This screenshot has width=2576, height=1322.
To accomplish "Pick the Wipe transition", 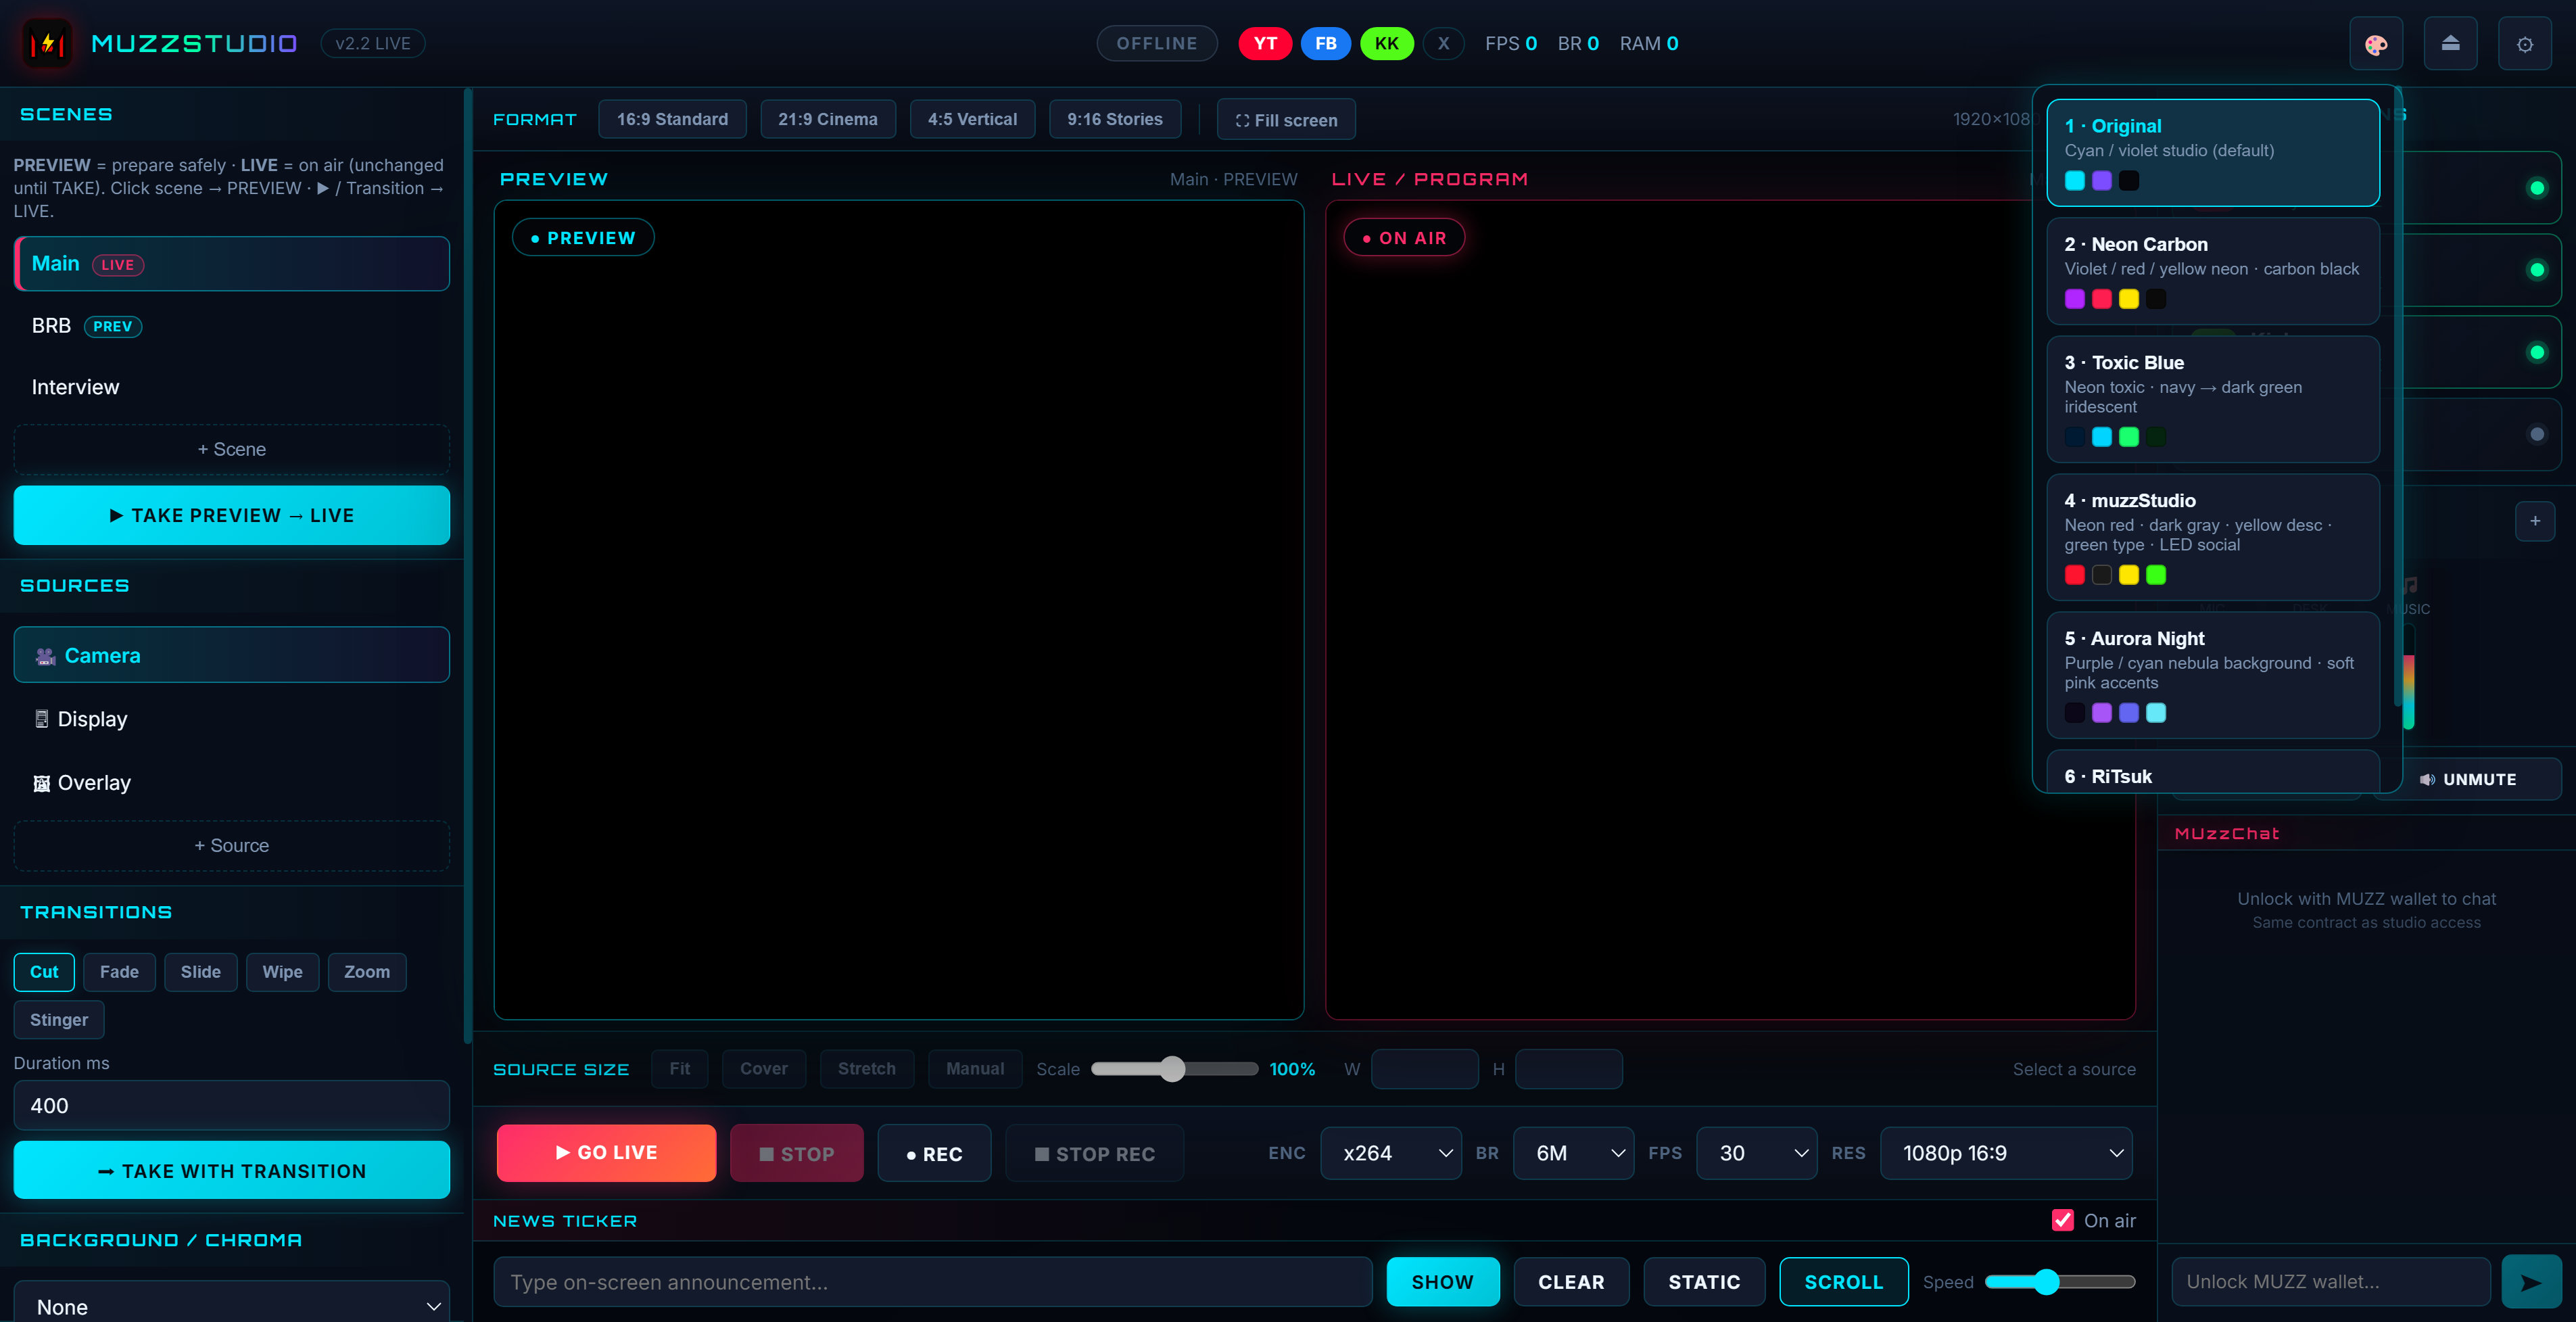I will 282,972.
